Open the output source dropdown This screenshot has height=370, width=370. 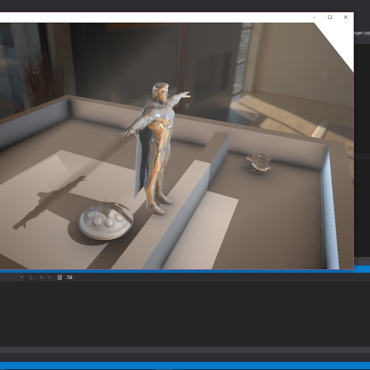click(x=21, y=277)
